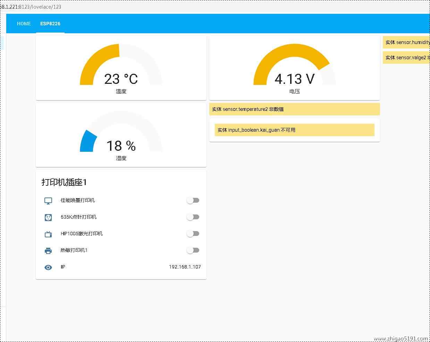The image size is (430, 342).
Task: Select the ESP8226 tab
Action: [50, 24]
